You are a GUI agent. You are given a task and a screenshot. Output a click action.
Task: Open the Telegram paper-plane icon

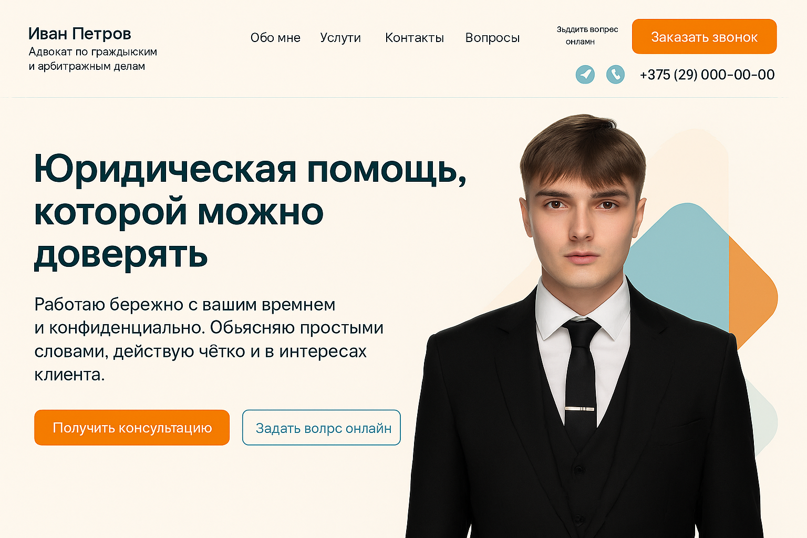[x=585, y=75]
